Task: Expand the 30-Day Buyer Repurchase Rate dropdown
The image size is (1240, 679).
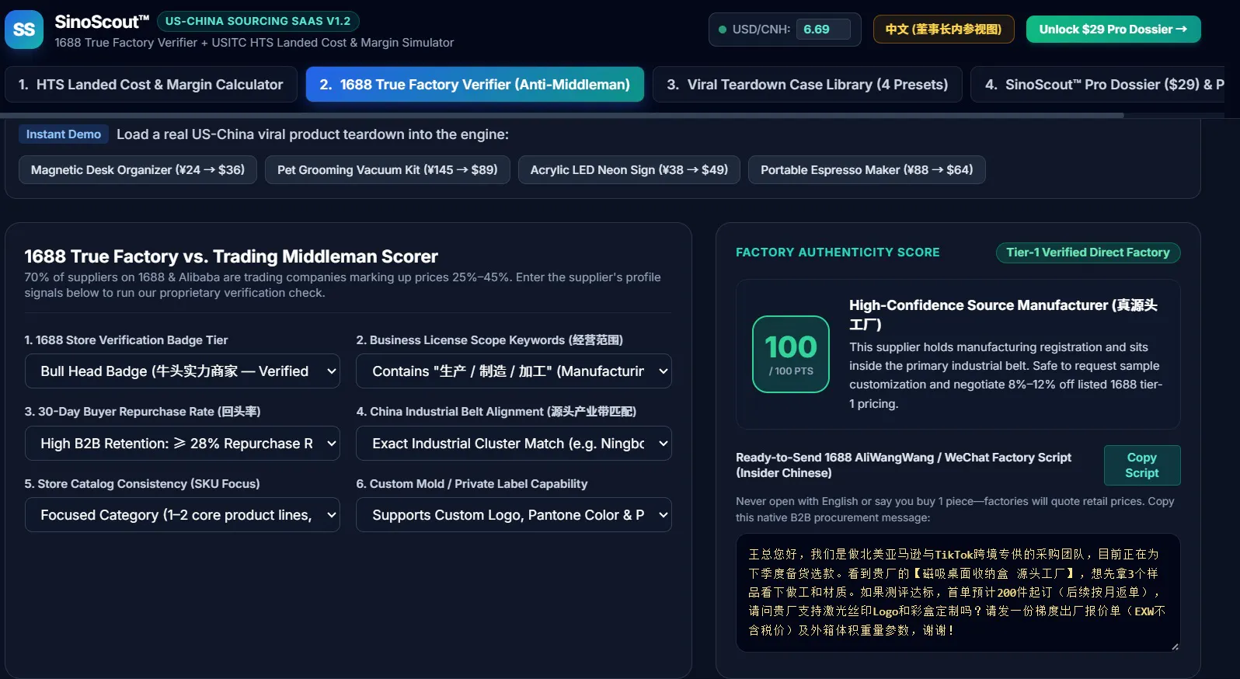Action: point(183,444)
